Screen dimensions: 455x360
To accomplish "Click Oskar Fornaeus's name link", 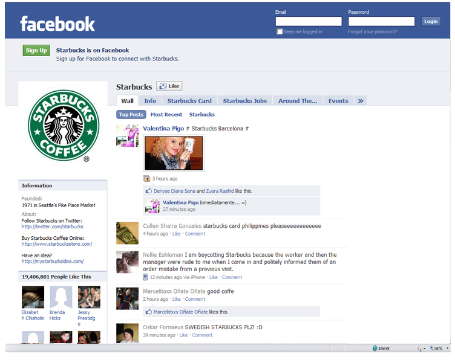I will pyautogui.click(x=163, y=327).
